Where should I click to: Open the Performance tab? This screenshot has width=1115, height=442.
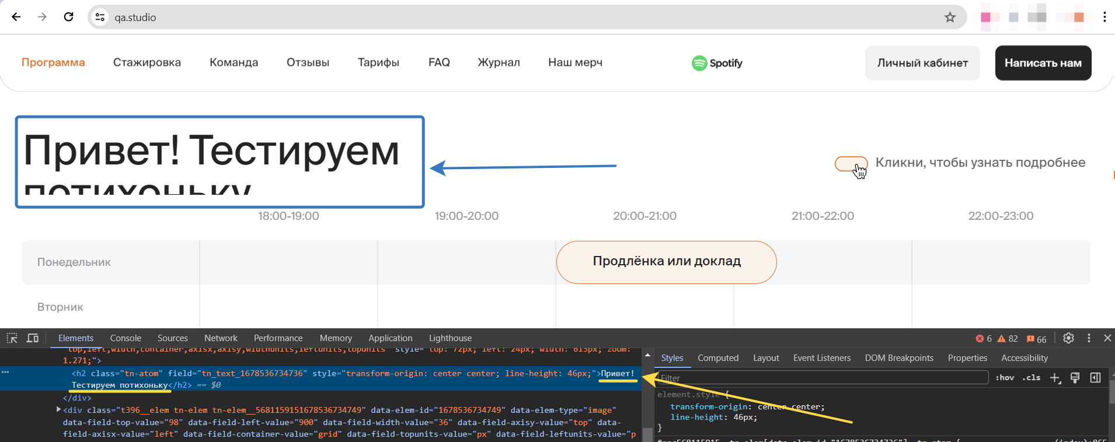pos(278,338)
